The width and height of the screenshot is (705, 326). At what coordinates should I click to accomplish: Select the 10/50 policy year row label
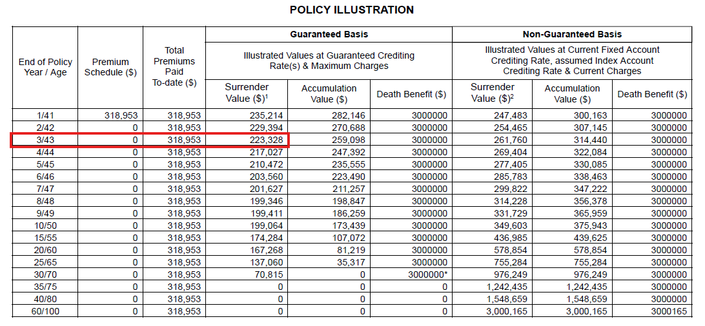tap(45, 225)
